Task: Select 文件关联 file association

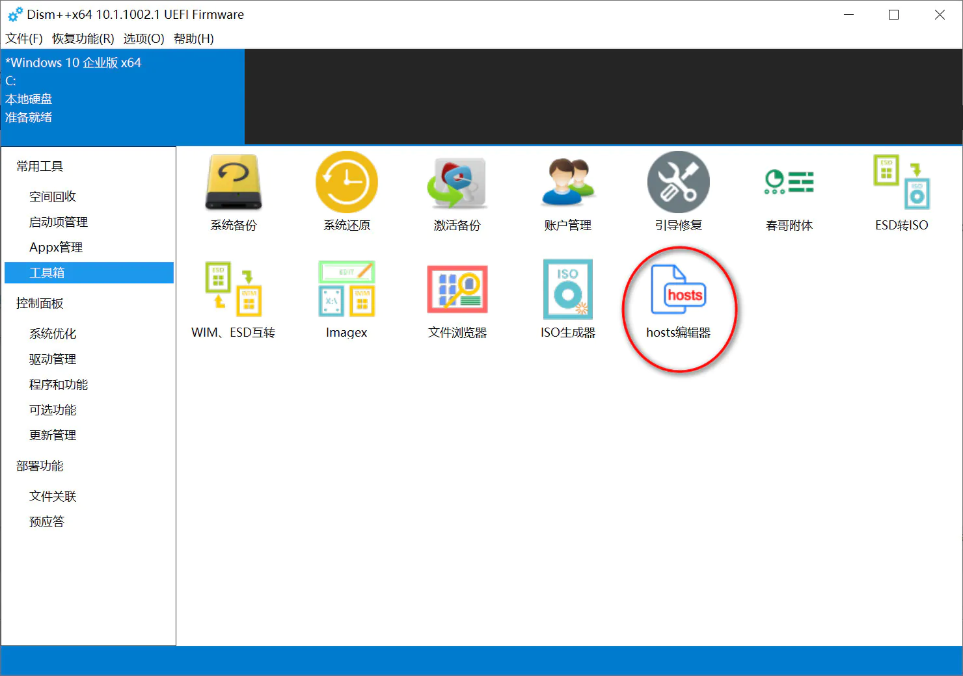Action: [x=53, y=496]
